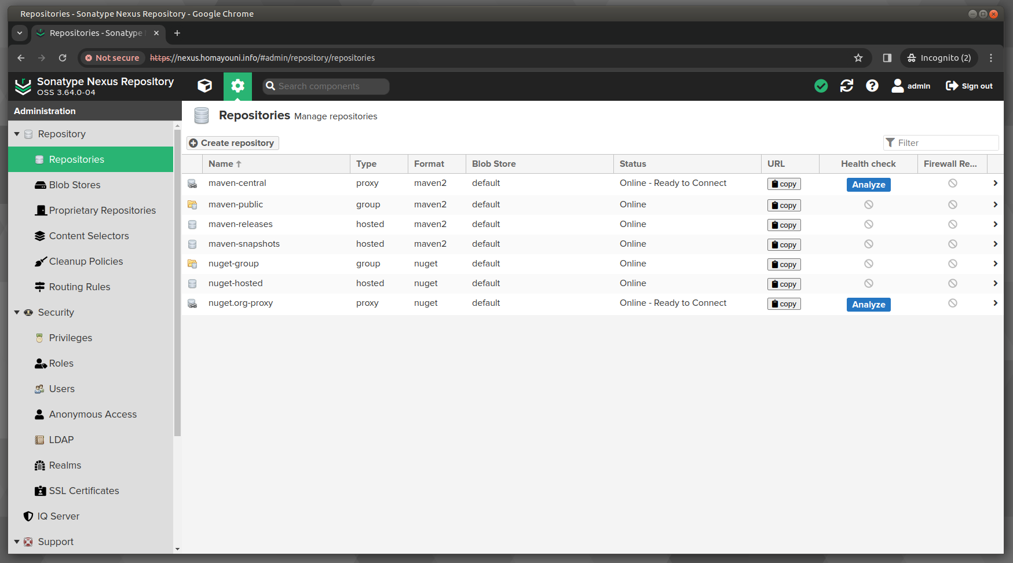This screenshot has height=563, width=1013.
Task: Go back with the browser back arrow
Action: pyautogui.click(x=21, y=58)
